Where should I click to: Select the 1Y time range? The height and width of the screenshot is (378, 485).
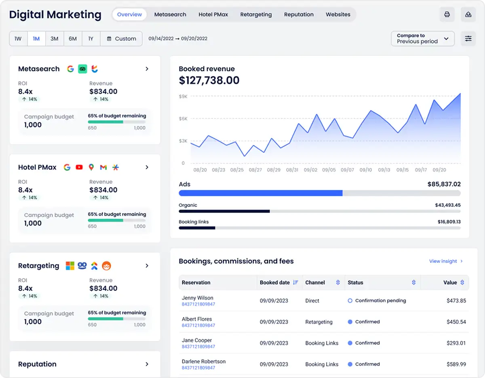click(91, 39)
